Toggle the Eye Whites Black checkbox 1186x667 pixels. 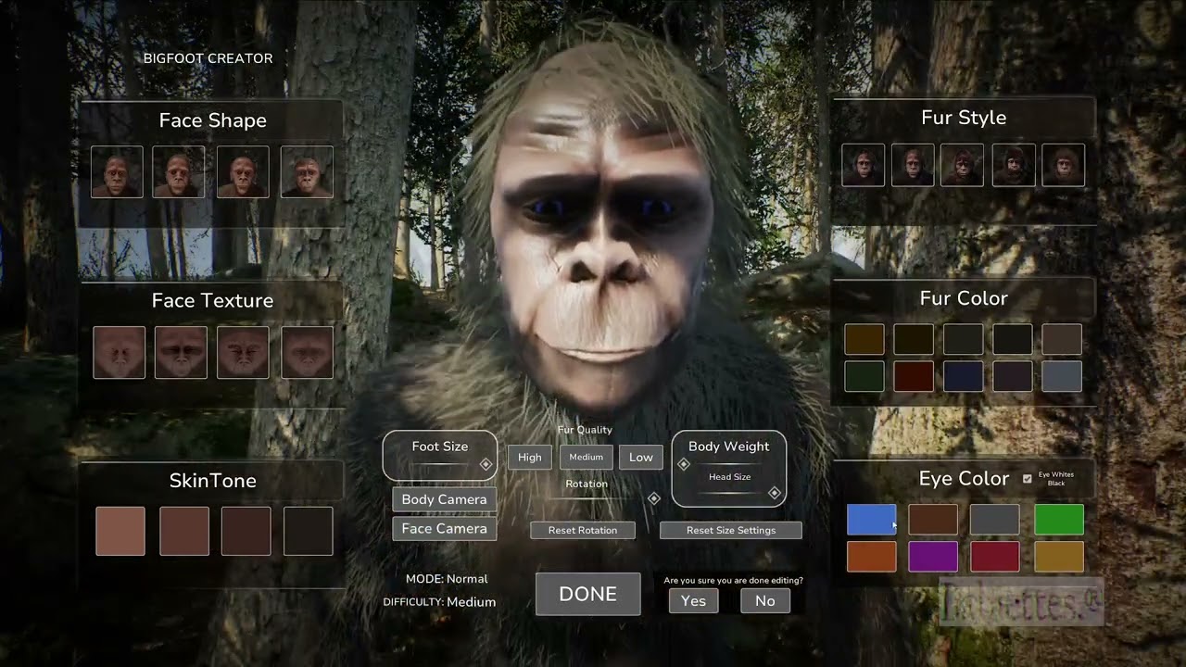click(x=1027, y=478)
